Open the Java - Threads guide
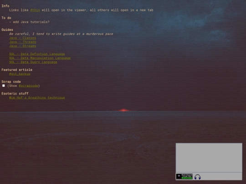Image resolution: width=246 pixels, height=184 pixels. pos(23,42)
